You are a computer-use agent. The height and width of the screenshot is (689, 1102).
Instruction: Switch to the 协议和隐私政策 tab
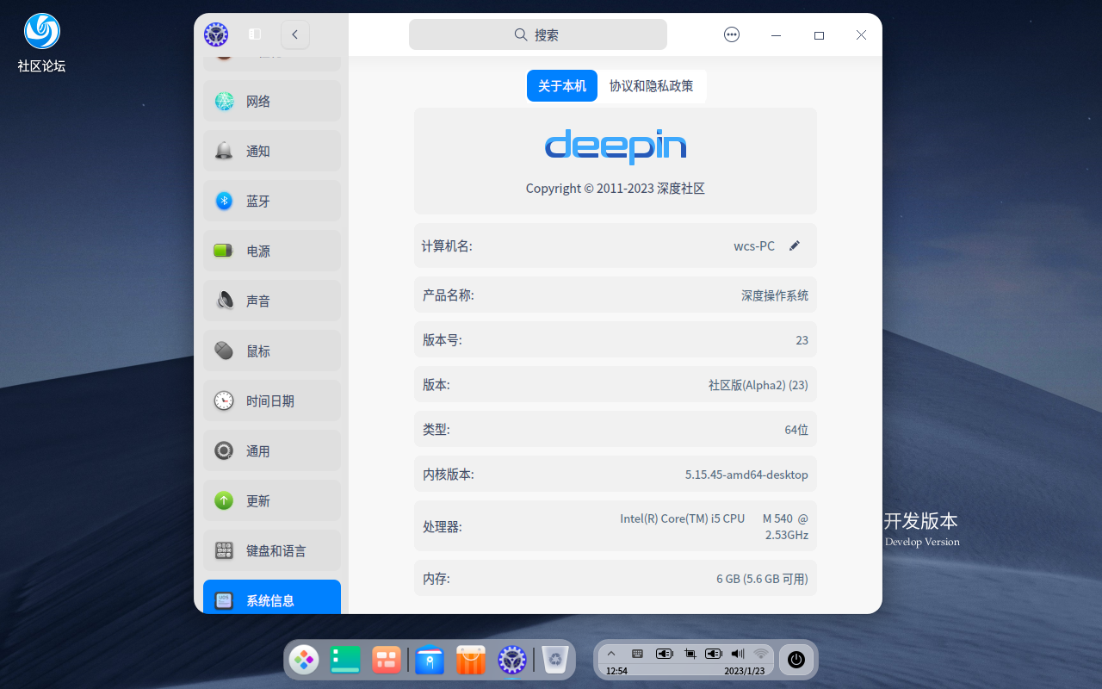click(653, 85)
